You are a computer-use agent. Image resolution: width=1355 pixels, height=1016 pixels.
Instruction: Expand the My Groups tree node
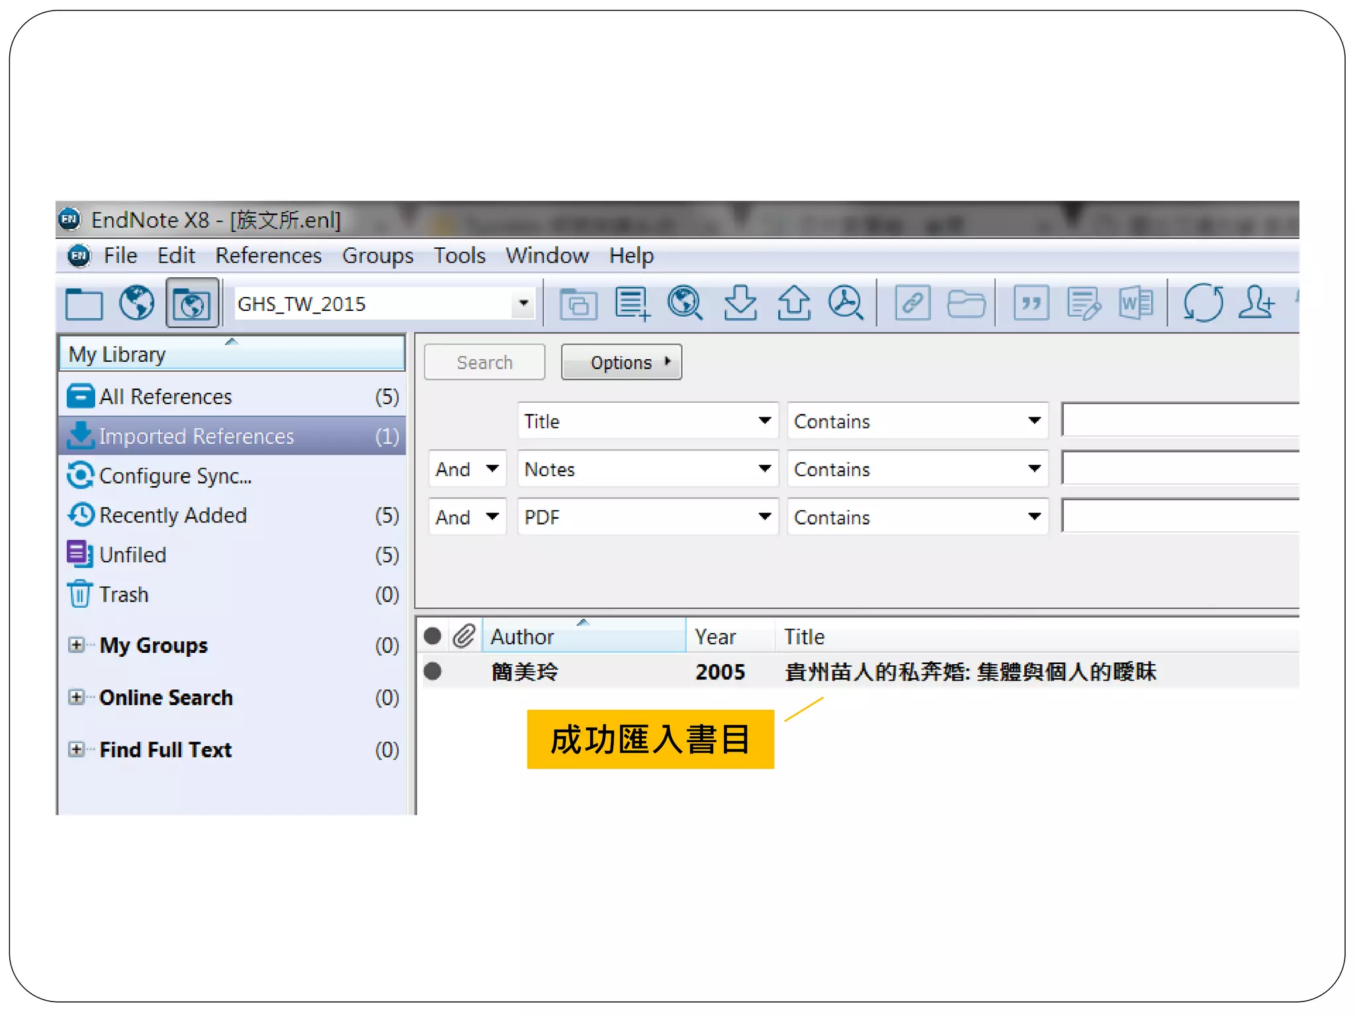pyautogui.click(x=77, y=645)
